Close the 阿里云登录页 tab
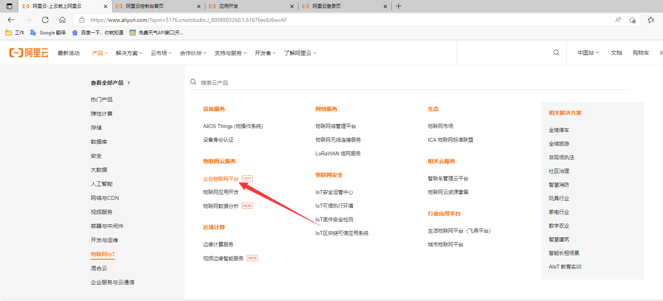This screenshot has height=301, width=663. pos(385,6)
